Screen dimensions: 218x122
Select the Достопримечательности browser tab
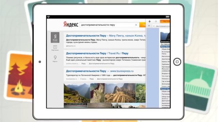point(161,26)
